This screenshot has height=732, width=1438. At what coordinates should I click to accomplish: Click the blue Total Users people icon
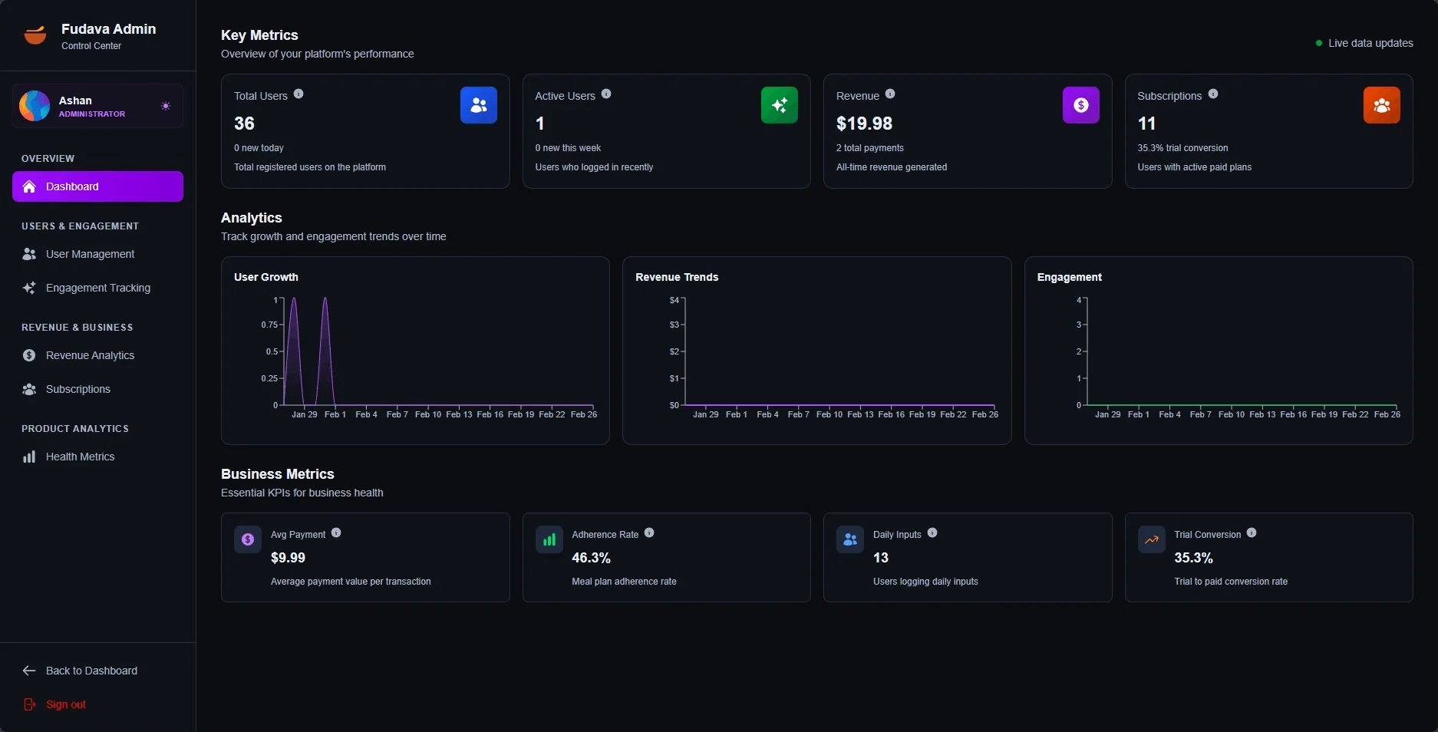coord(478,105)
